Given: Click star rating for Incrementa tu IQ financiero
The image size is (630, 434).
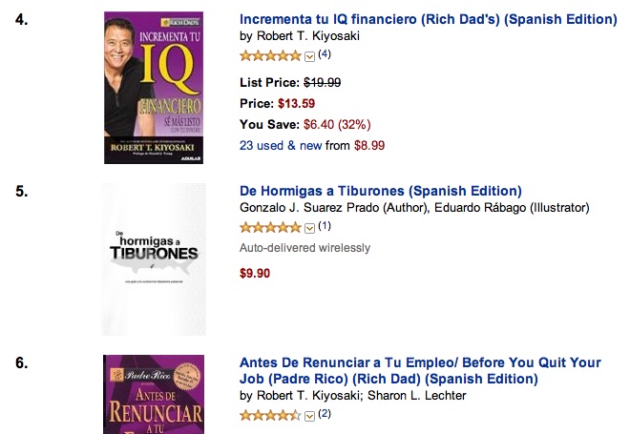Looking at the screenshot, I should (270, 55).
